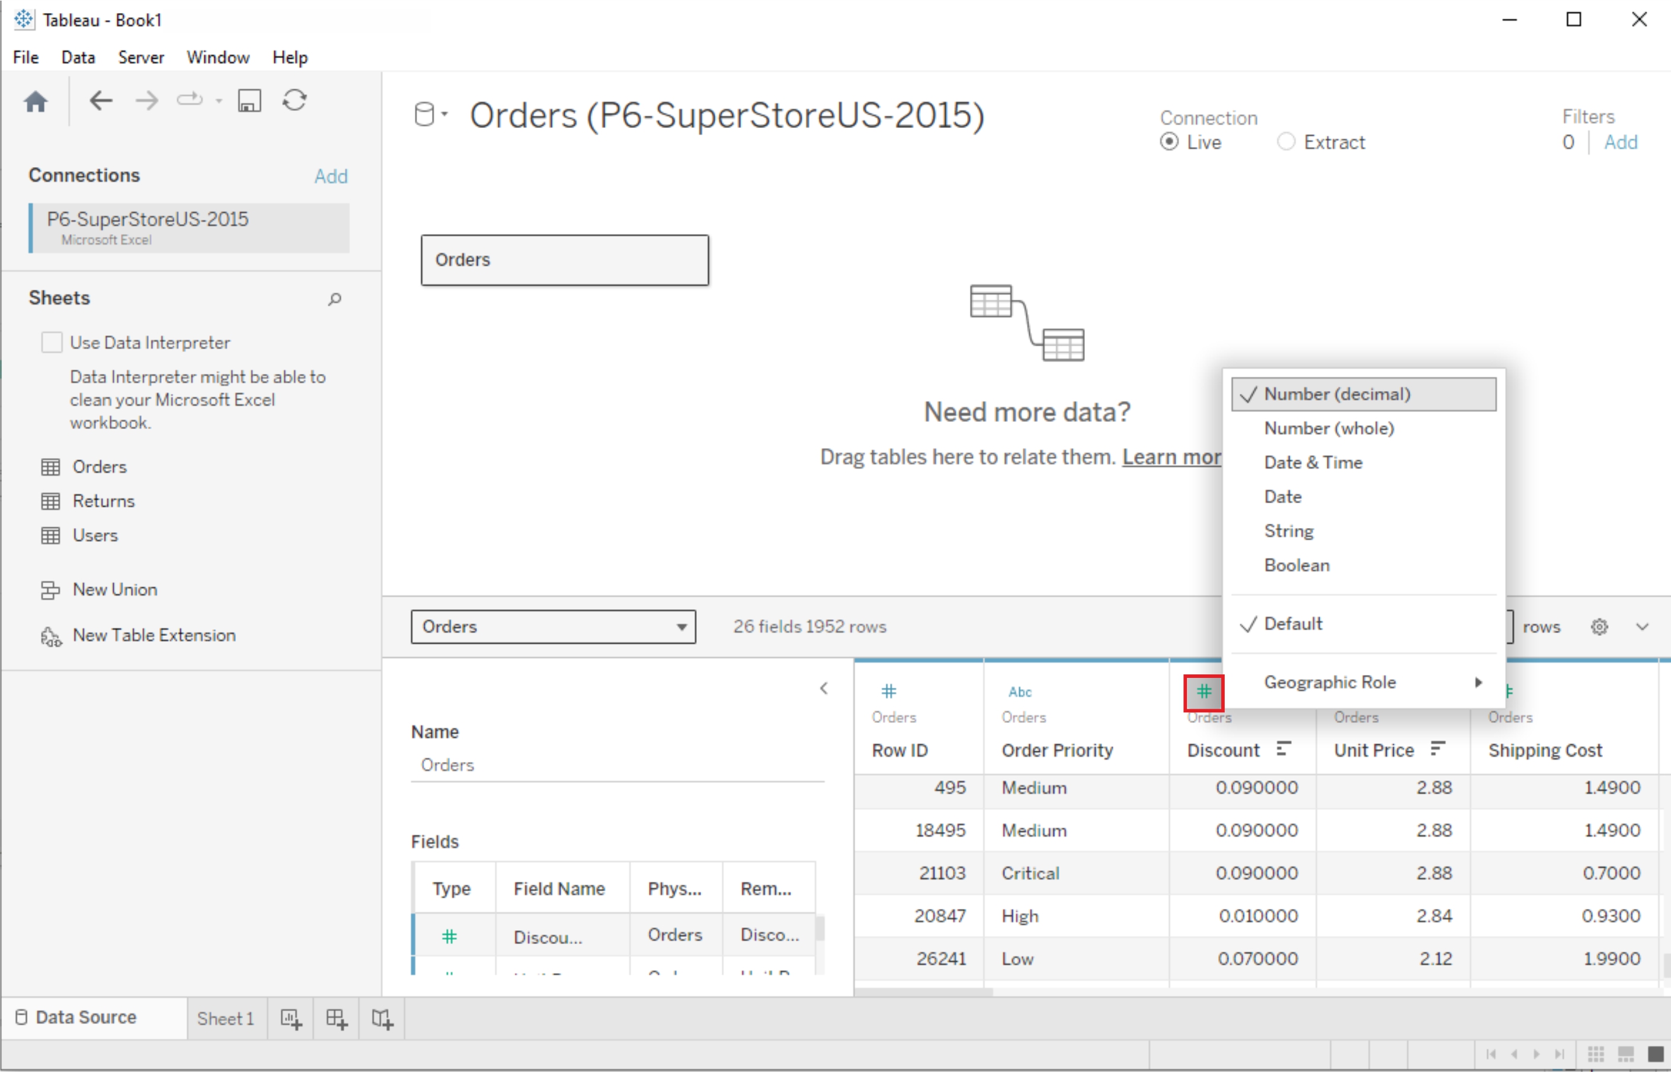This screenshot has height=1072, width=1671.
Task: Minimize the Tableau window
Action: coord(1510,20)
